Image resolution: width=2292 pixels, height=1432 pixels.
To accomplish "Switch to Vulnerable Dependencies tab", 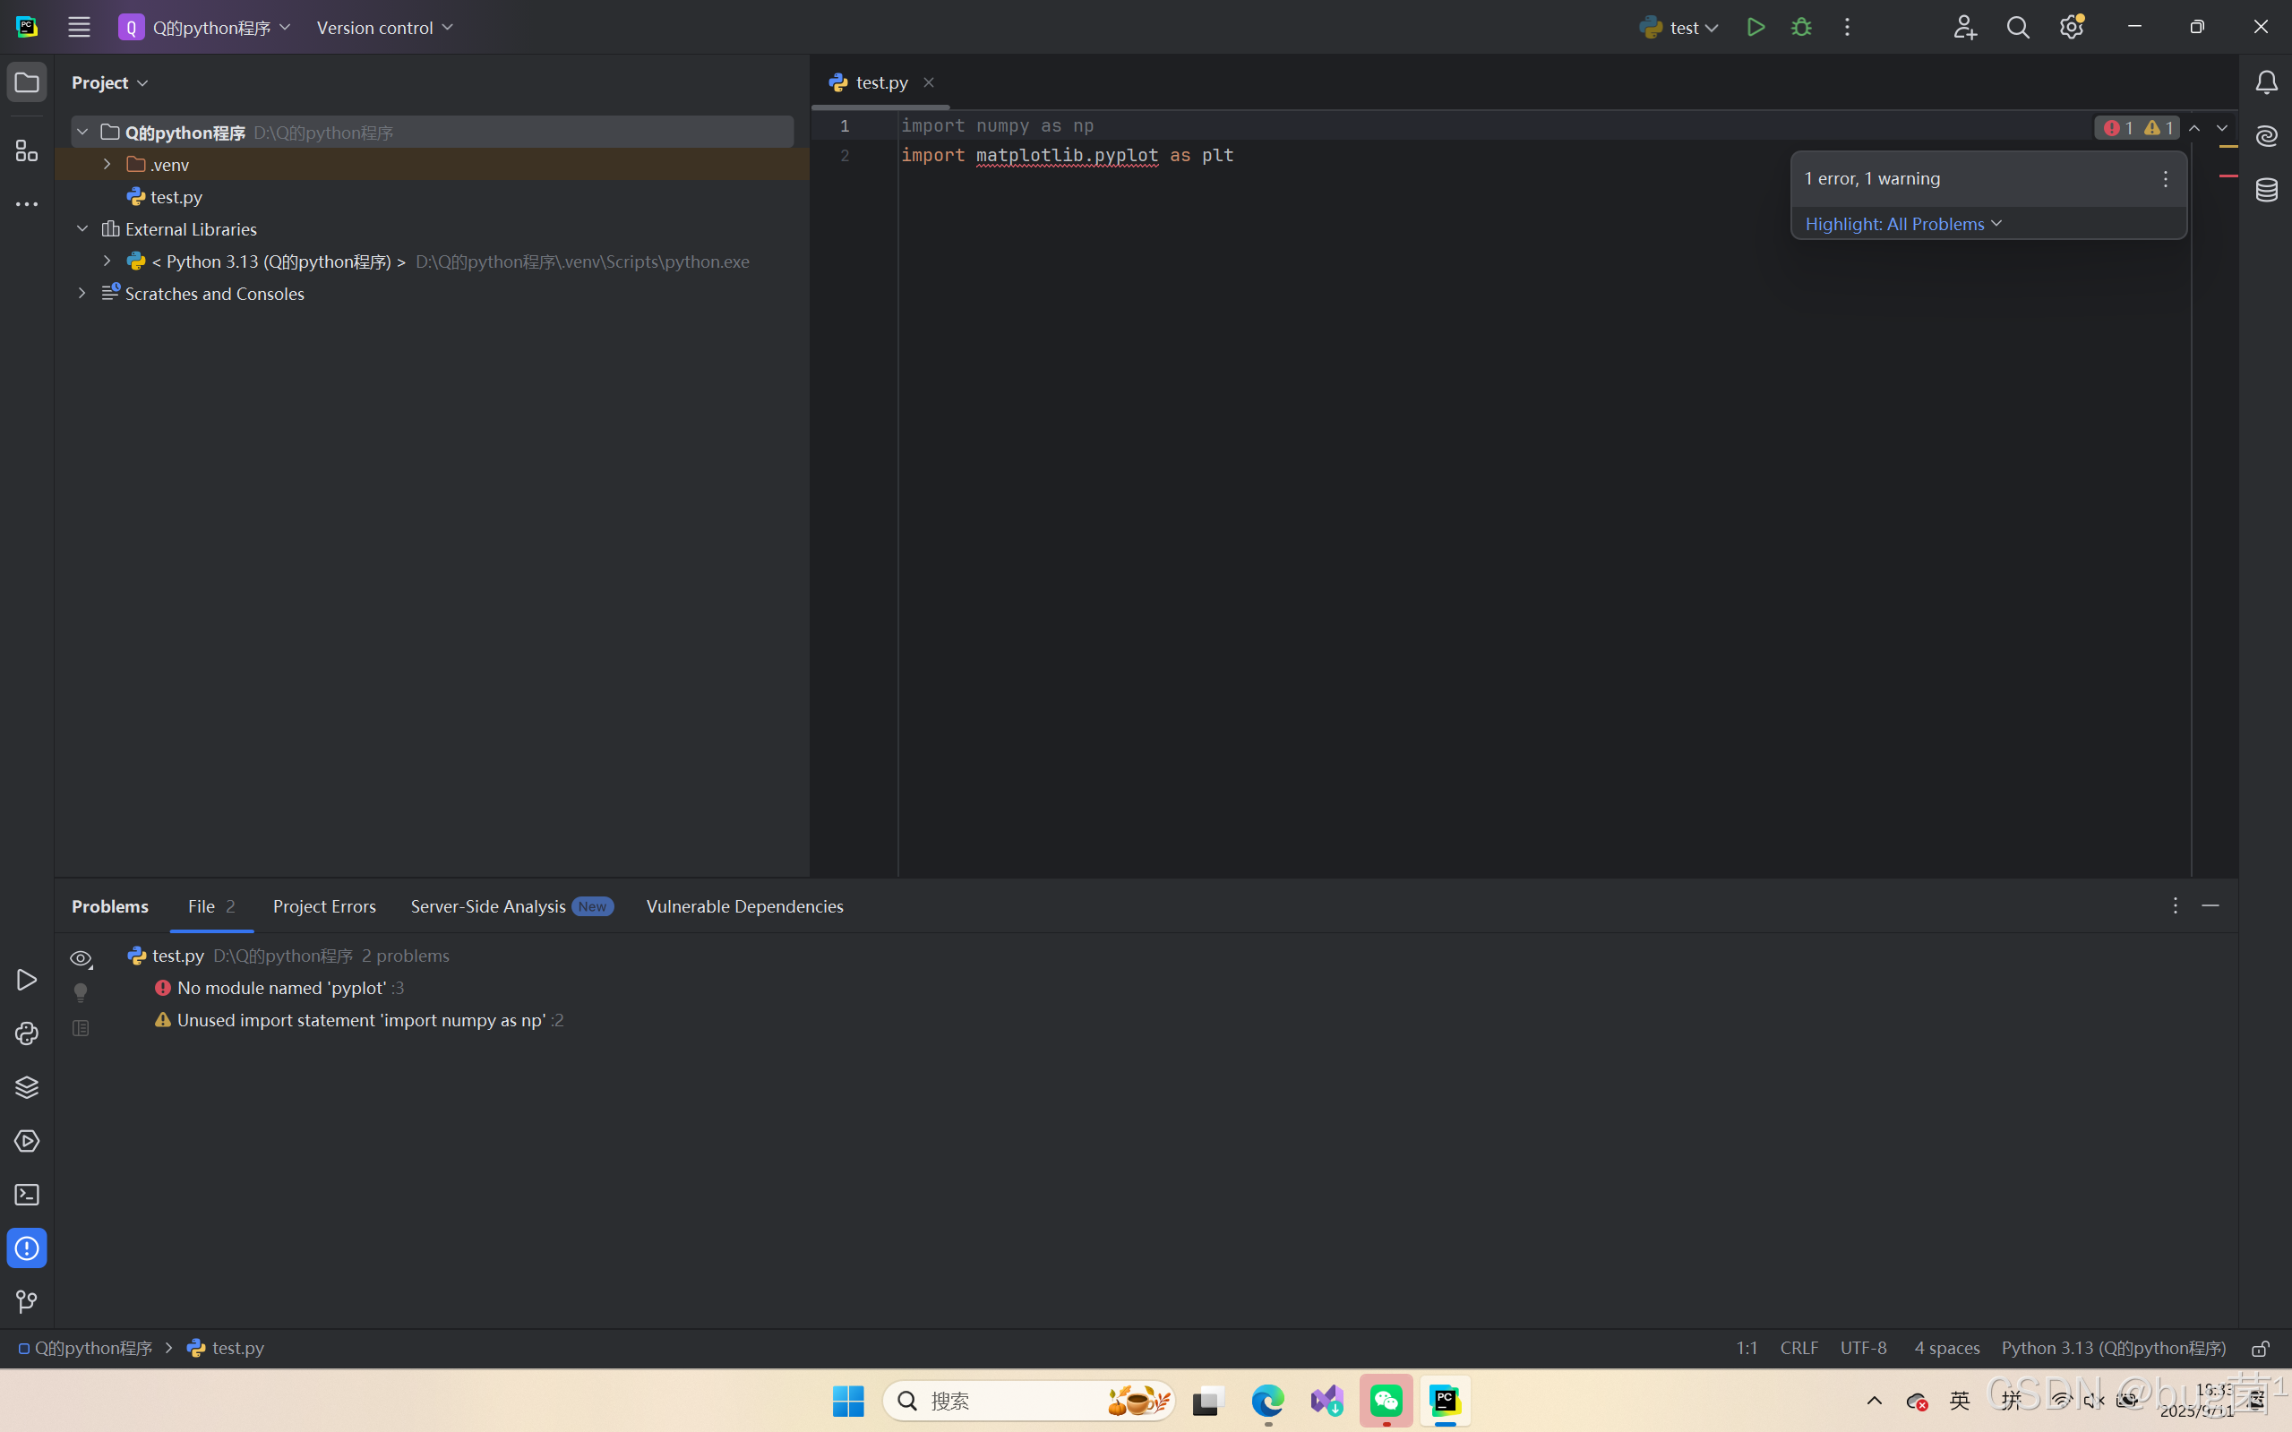I will tap(744, 906).
